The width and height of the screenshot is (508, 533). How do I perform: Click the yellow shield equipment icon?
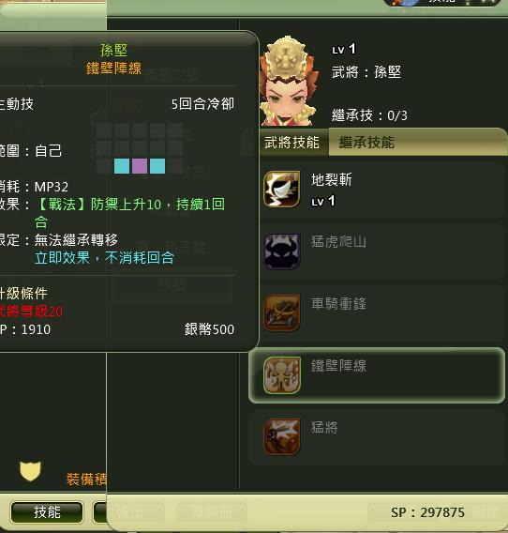click(x=30, y=471)
